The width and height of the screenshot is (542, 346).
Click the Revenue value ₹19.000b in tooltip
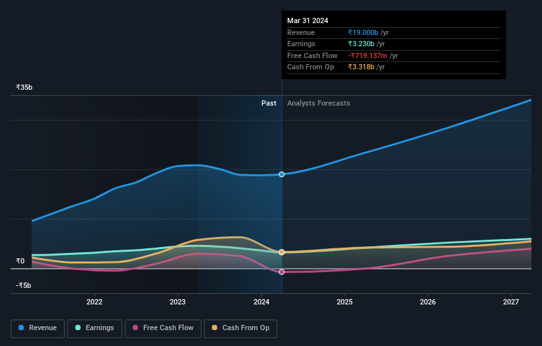pyautogui.click(x=363, y=32)
